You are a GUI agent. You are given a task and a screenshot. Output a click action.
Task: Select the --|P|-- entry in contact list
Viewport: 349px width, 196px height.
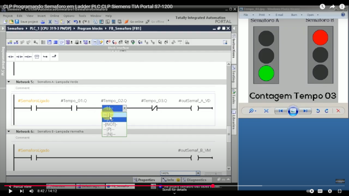click(x=114, y=129)
